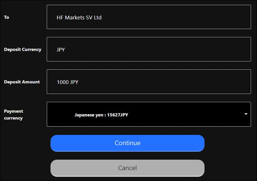Image resolution: width=257 pixels, height=181 pixels.
Task: Click the Payment currency label
Action: (x=13, y=114)
